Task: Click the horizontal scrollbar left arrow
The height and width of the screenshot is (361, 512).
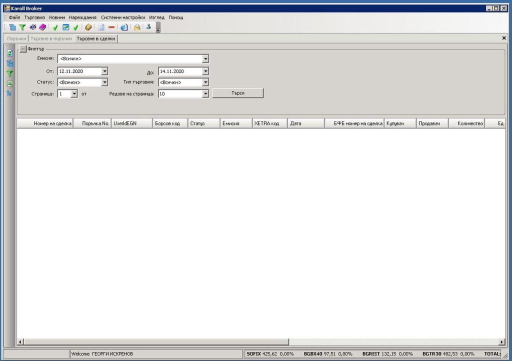Action: click(x=20, y=341)
